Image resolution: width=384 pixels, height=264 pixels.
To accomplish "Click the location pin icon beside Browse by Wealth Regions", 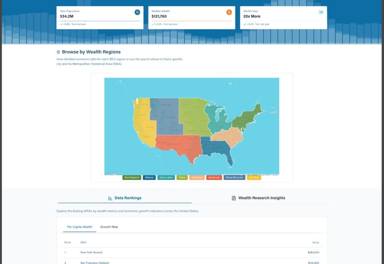I will [58, 52].
